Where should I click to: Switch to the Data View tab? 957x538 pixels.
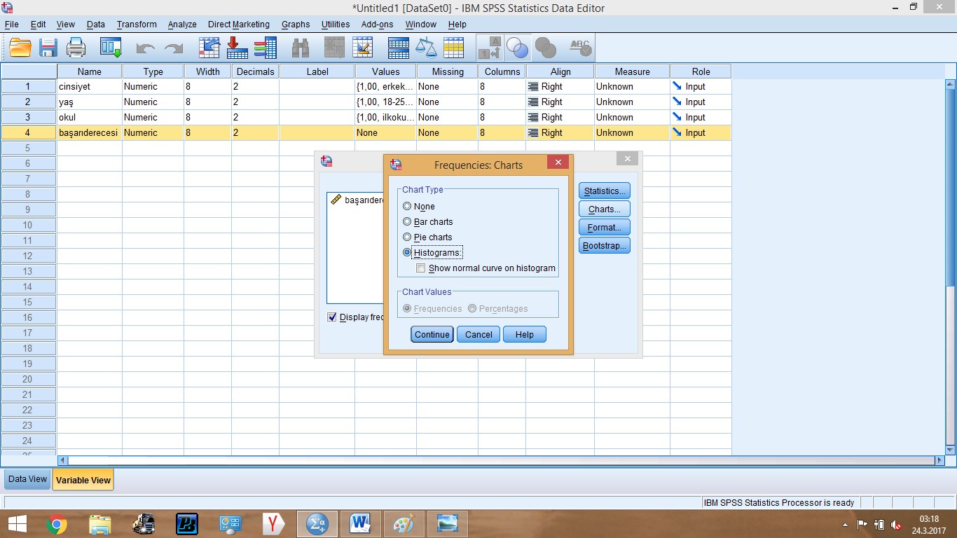coord(28,479)
